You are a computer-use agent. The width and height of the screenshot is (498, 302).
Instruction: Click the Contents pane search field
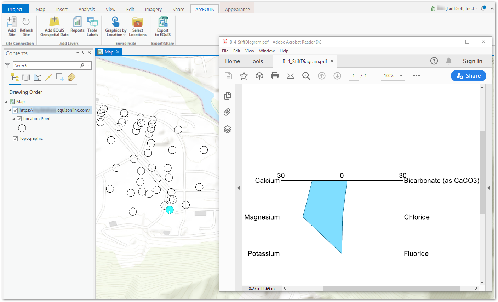46,66
